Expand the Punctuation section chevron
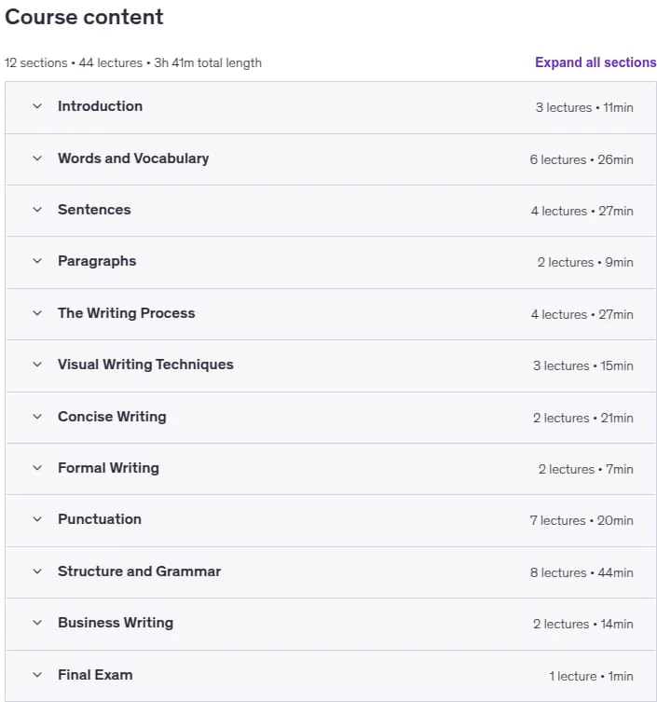The image size is (657, 702). point(37,519)
